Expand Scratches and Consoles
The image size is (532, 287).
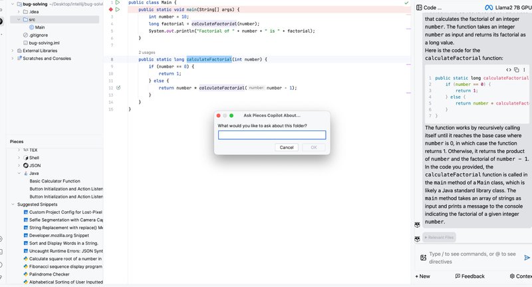pyautogui.click(x=13, y=59)
